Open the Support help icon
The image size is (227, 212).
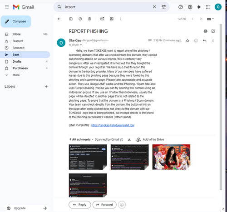181,7
